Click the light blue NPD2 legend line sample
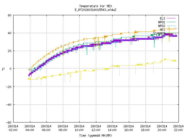 pos(171,26)
